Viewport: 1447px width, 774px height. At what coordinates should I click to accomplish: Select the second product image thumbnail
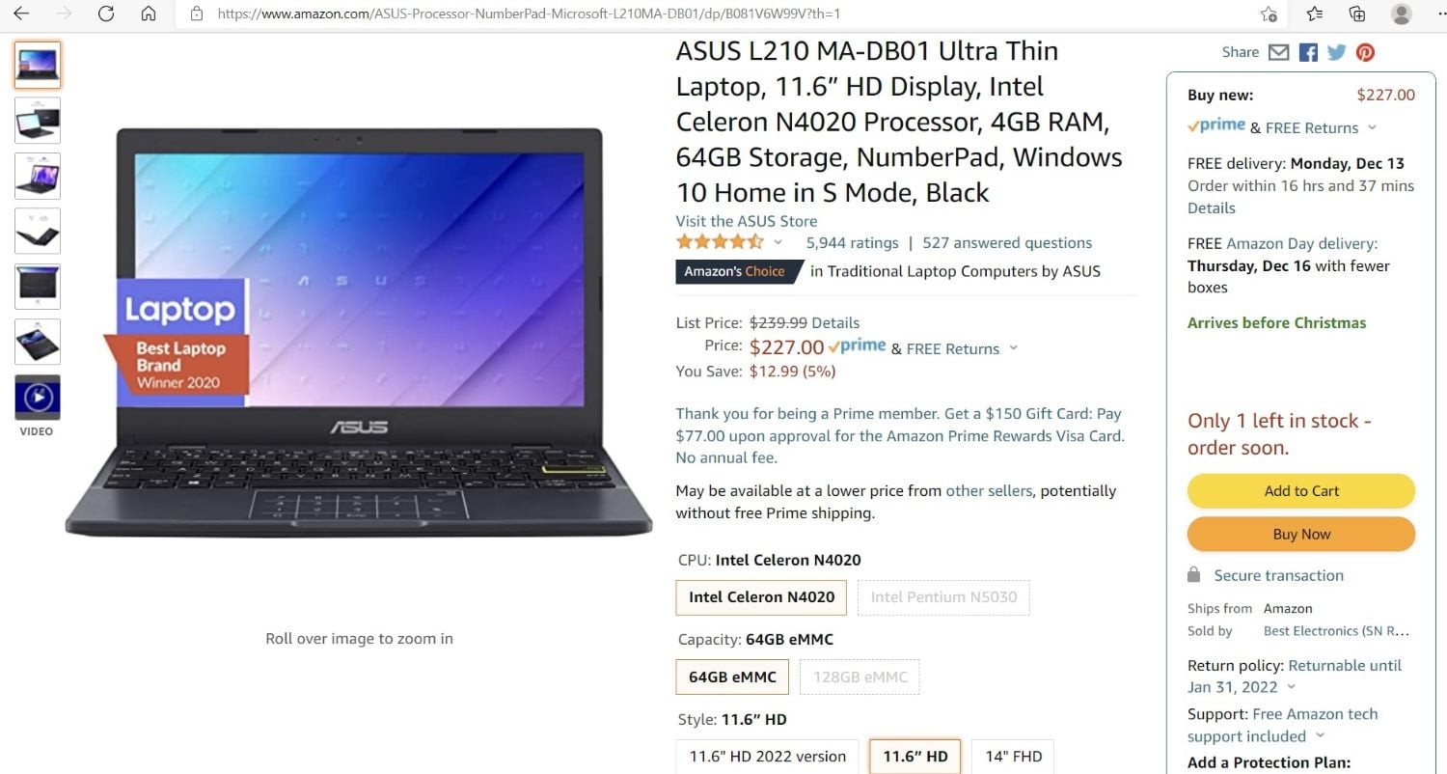[38, 120]
